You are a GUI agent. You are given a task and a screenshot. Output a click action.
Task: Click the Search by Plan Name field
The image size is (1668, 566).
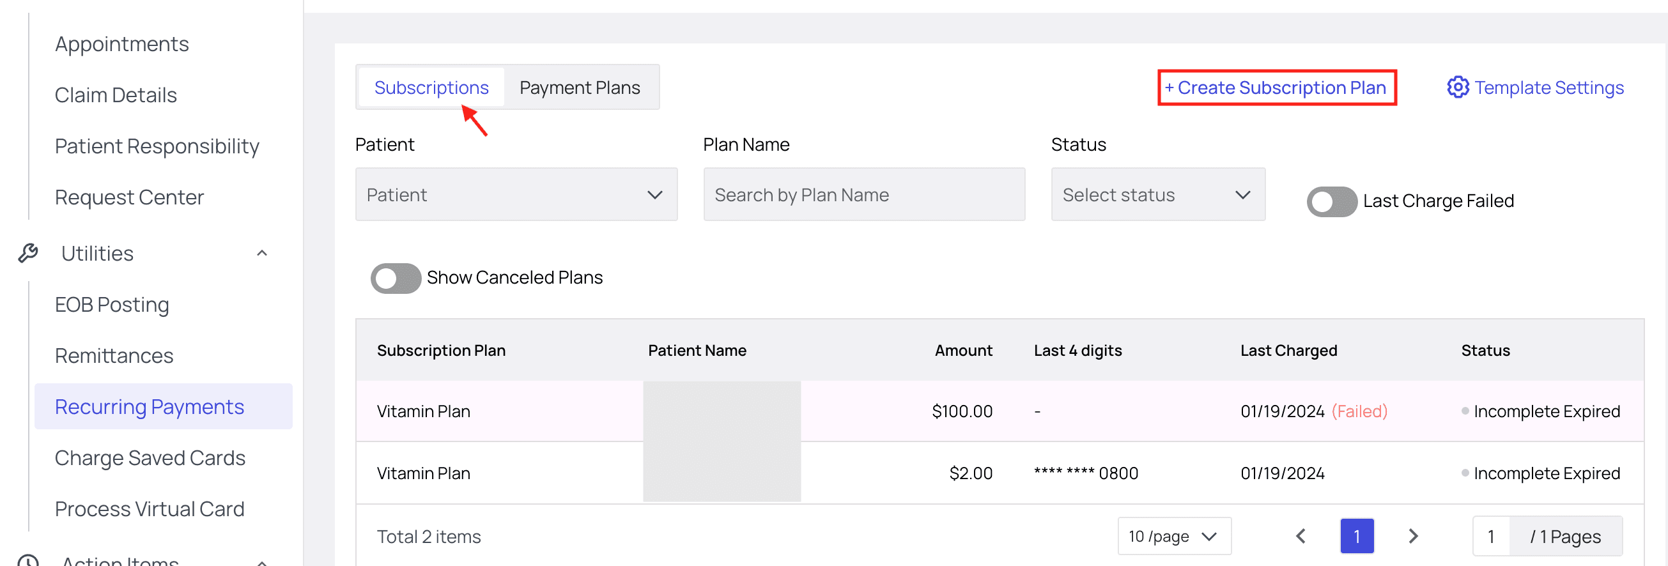(864, 195)
